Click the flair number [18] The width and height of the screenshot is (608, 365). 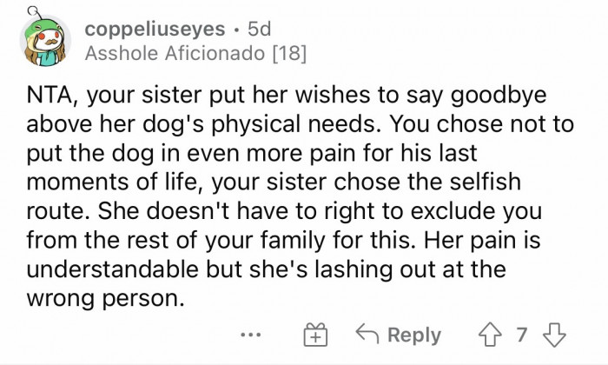tap(290, 54)
